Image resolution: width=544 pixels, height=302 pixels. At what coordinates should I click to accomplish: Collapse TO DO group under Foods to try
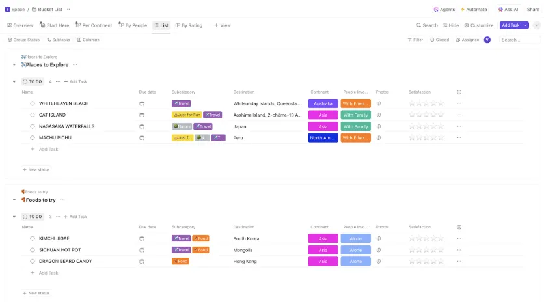(14, 217)
